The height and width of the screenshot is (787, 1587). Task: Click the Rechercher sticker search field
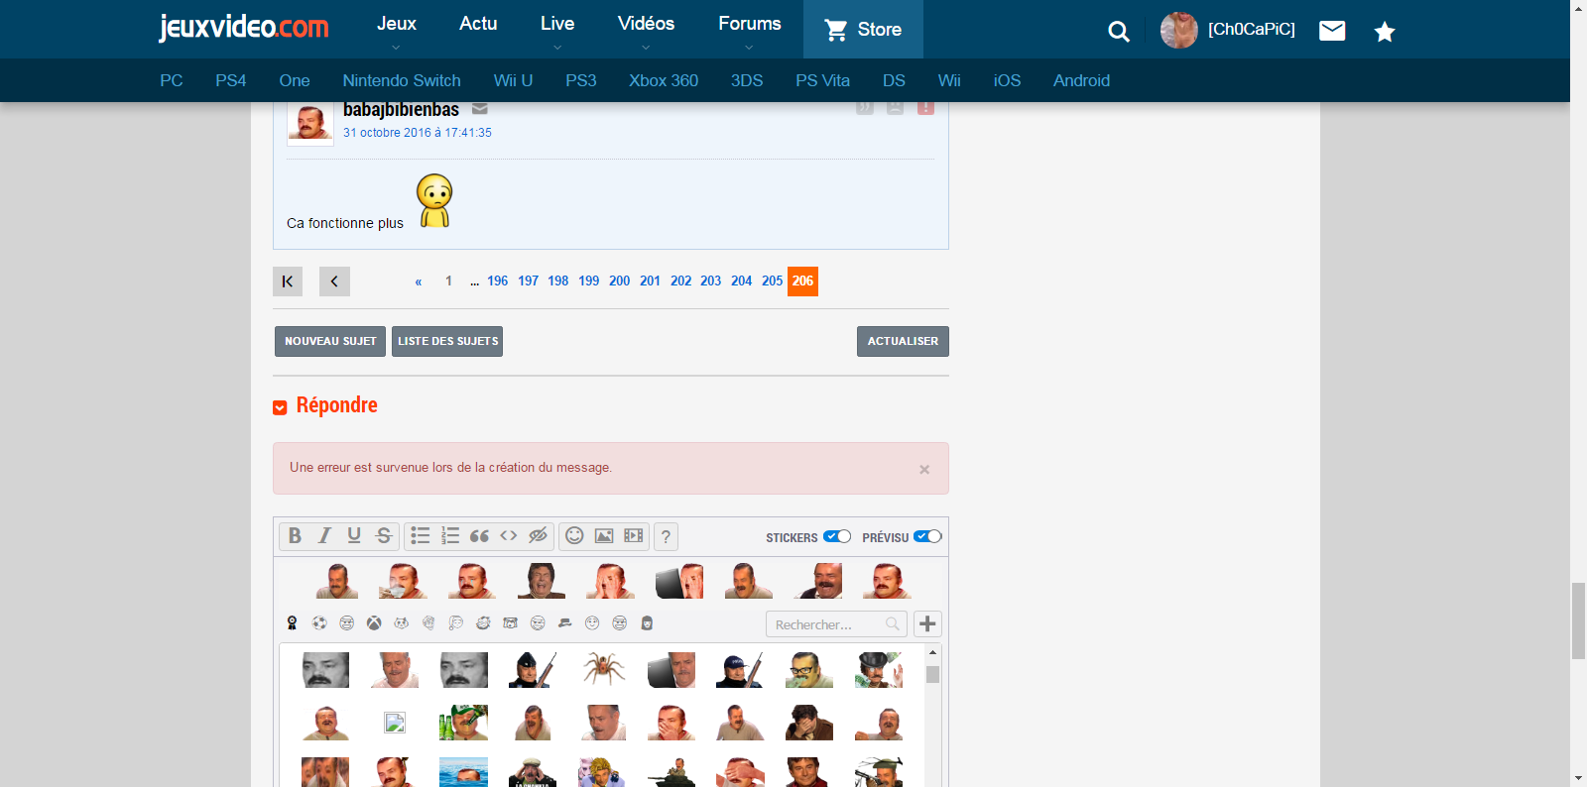click(826, 624)
